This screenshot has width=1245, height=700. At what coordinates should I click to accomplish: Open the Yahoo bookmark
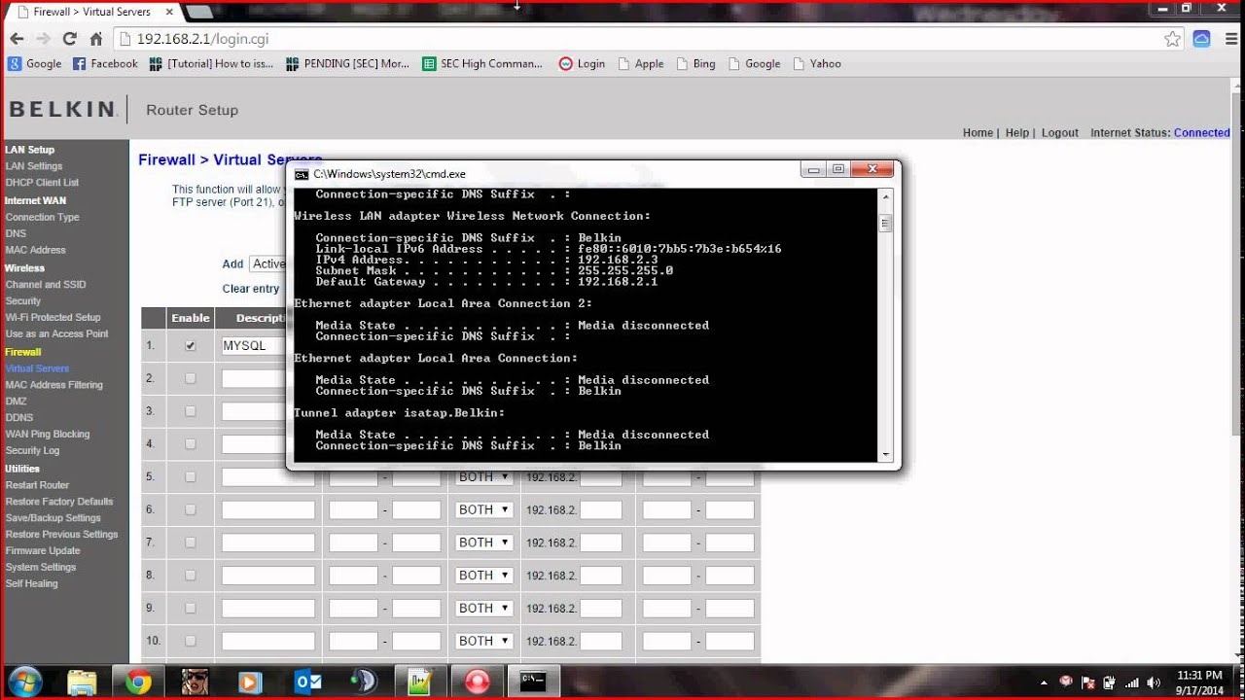click(x=817, y=63)
